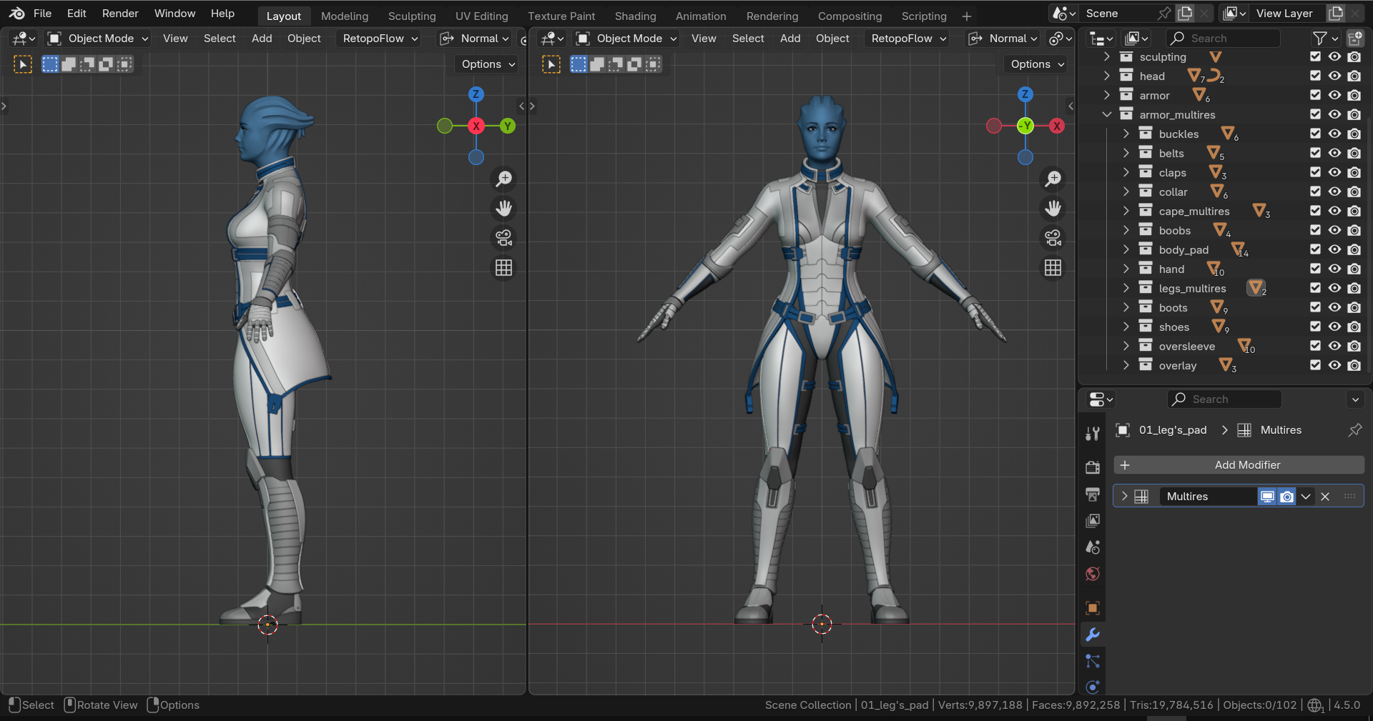Disable rendering for the hand collection
This screenshot has width=1373, height=721.
pyautogui.click(x=1354, y=269)
